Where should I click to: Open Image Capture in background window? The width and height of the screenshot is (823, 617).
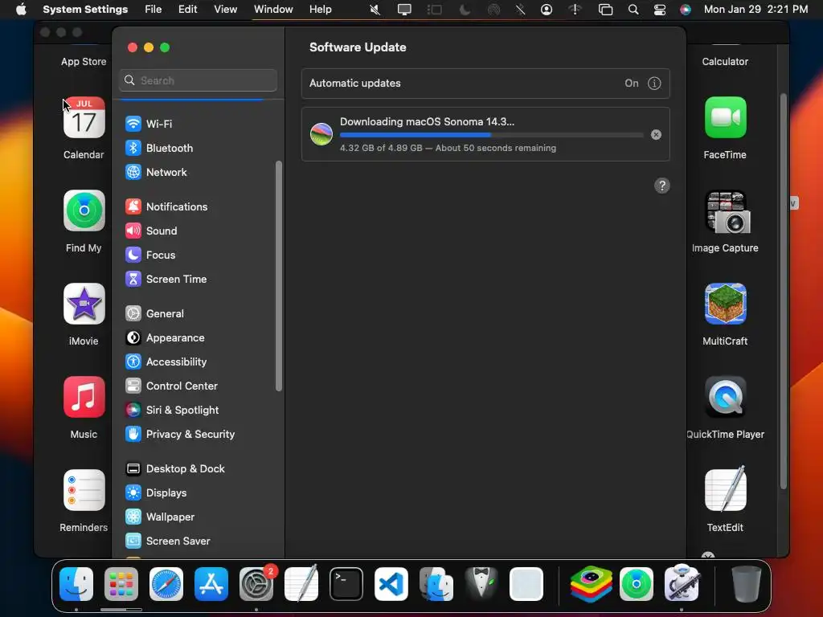point(727,211)
